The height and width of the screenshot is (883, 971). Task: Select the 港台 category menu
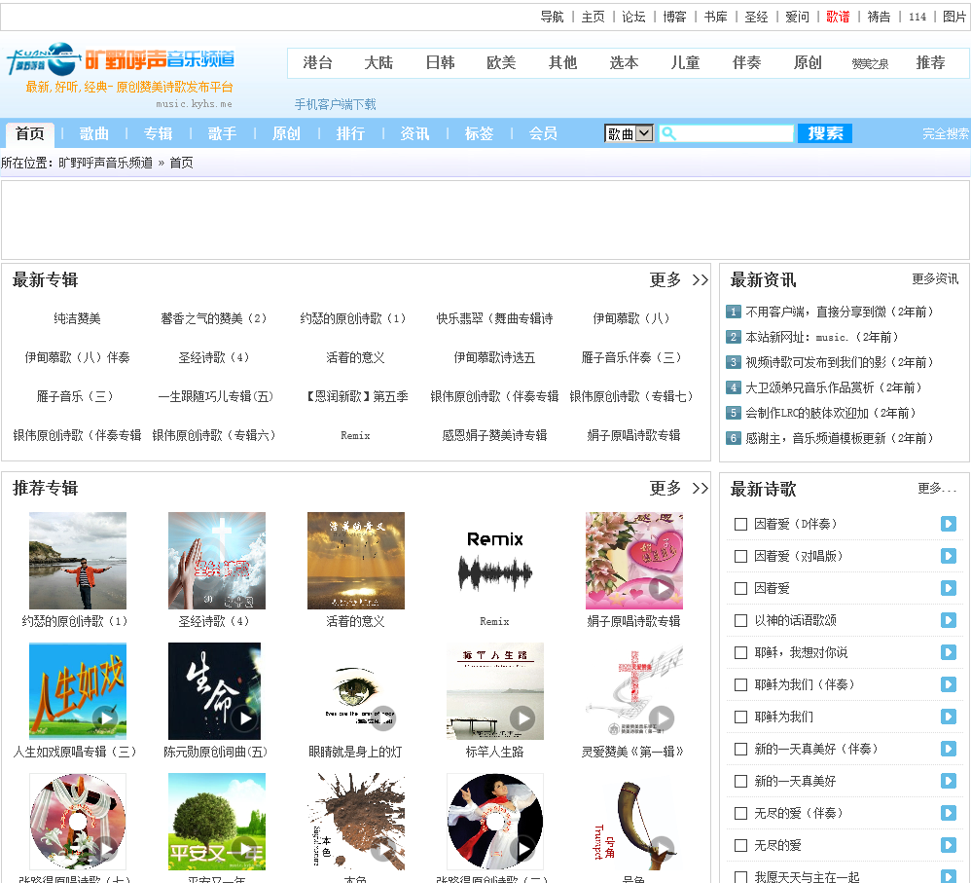click(318, 62)
